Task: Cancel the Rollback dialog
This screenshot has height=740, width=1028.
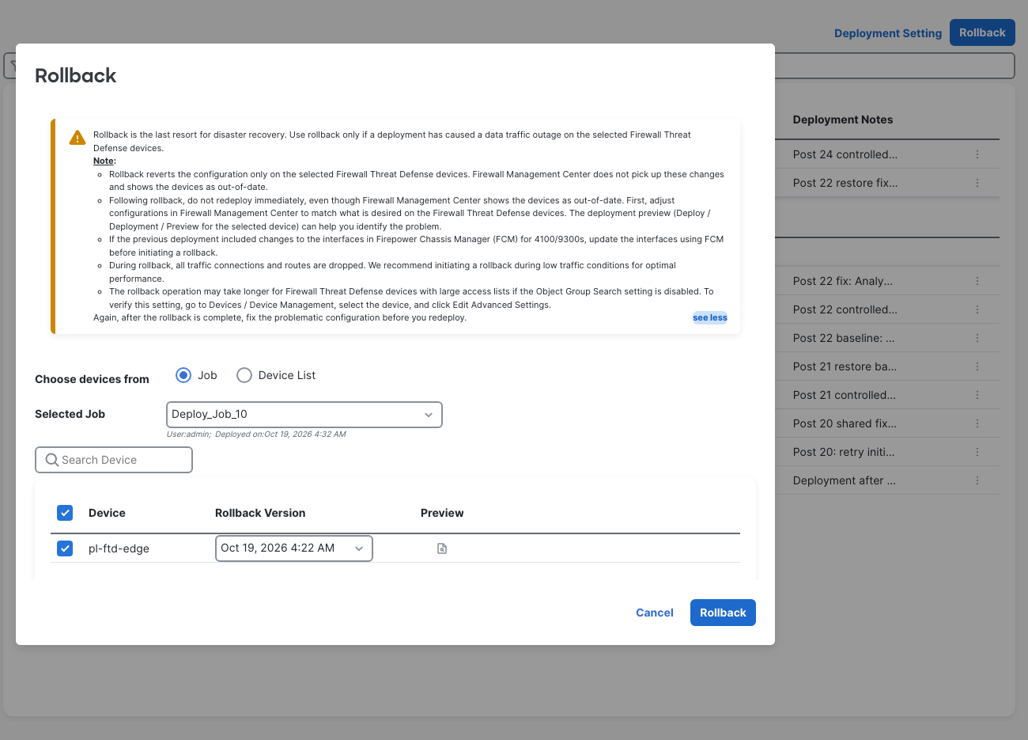Action: pos(655,613)
